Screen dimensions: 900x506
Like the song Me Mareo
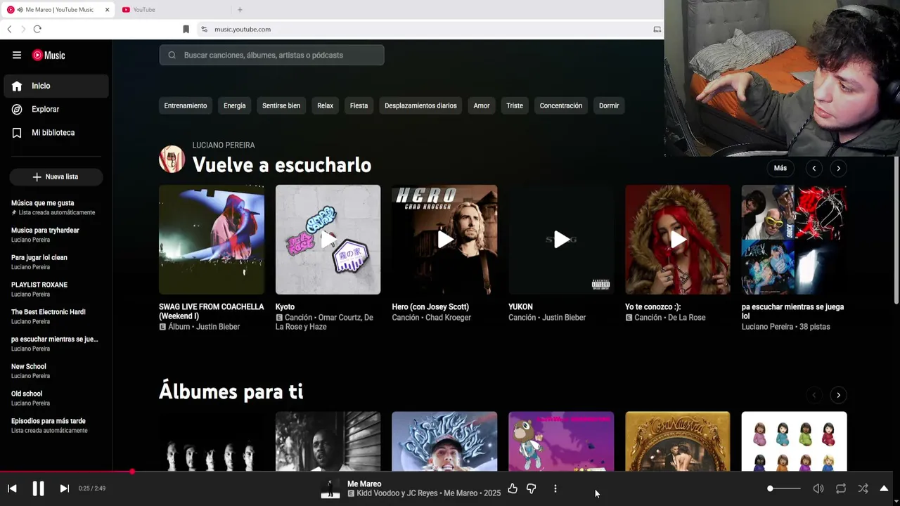[x=513, y=488]
